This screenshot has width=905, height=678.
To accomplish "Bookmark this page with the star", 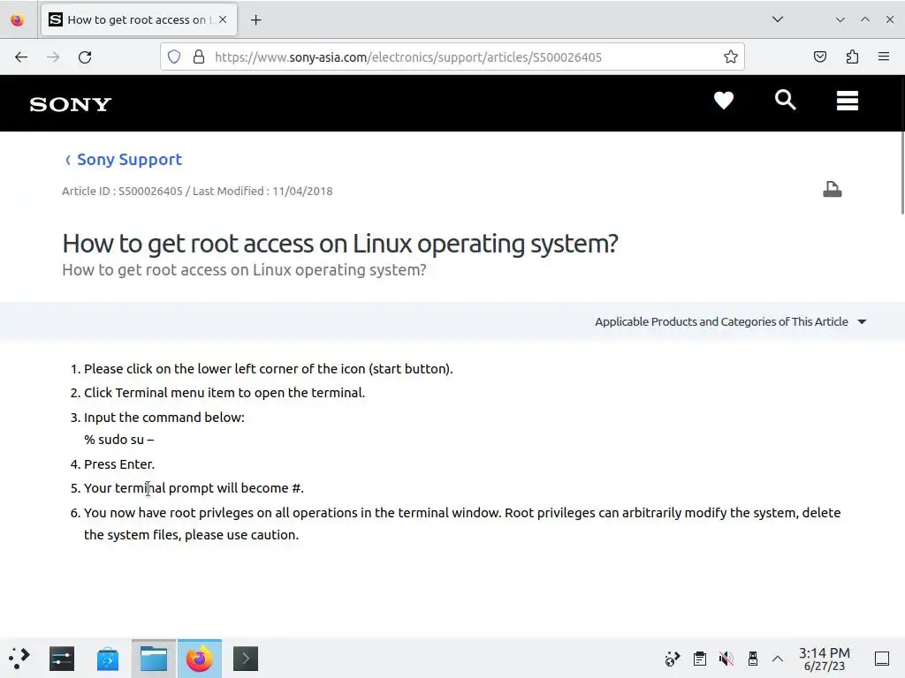I will tap(731, 56).
